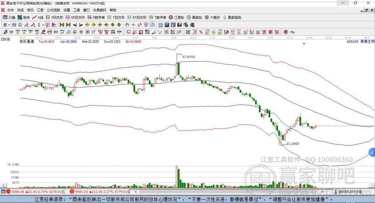
Task: Select the percent % tool
Action: (201, 32)
